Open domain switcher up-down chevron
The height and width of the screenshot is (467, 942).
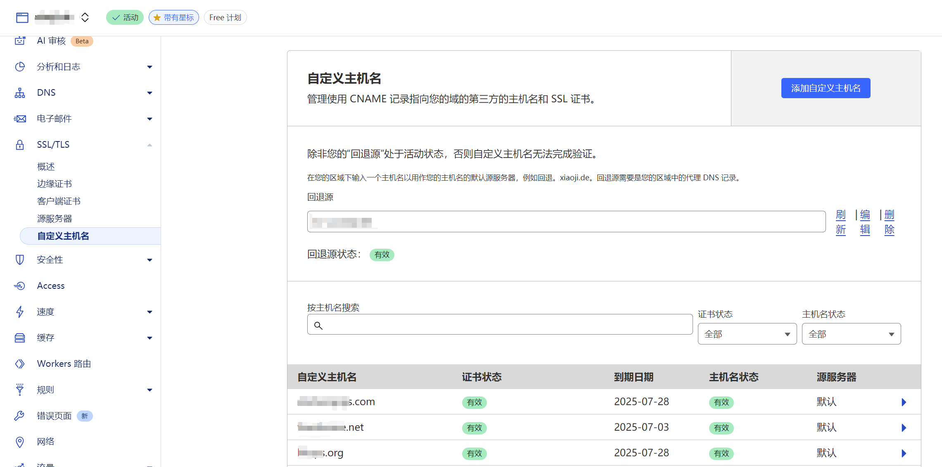[x=85, y=17]
